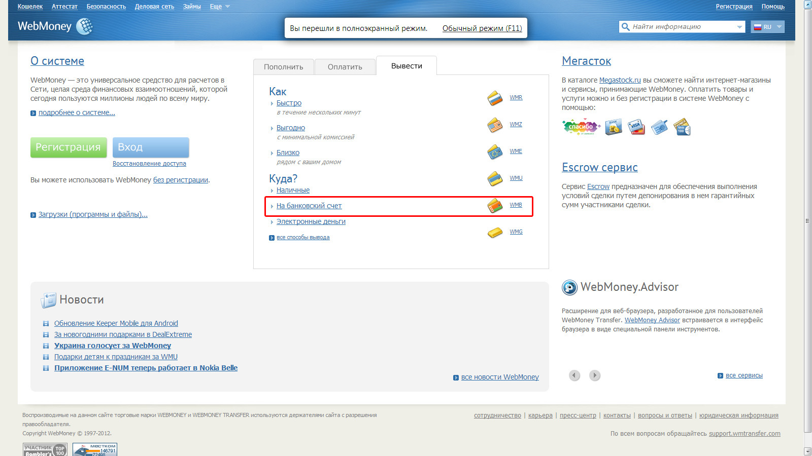The width and height of the screenshot is (812, 456).
Task: Click the phone wallet payment icon
Action: (659, 127)
